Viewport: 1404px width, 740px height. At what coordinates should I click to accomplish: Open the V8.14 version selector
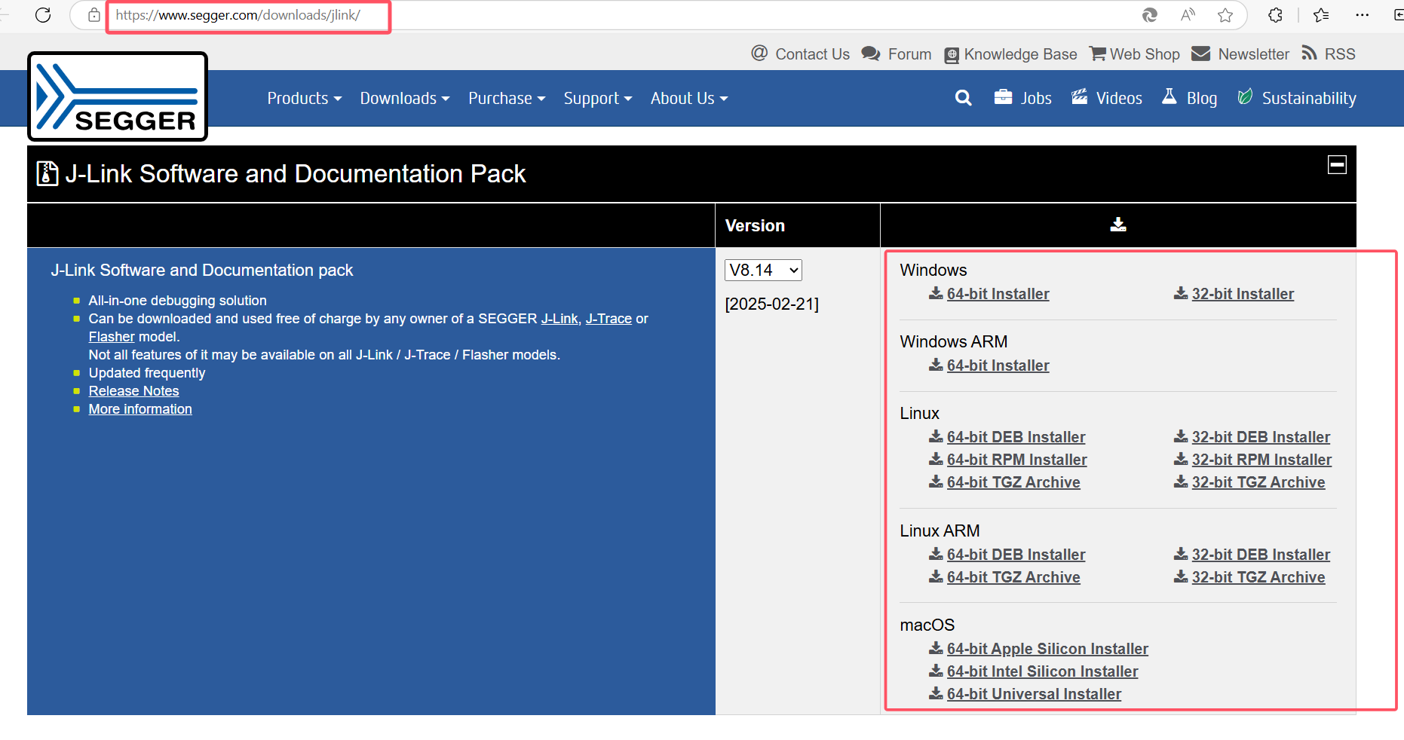pos(763,270)
